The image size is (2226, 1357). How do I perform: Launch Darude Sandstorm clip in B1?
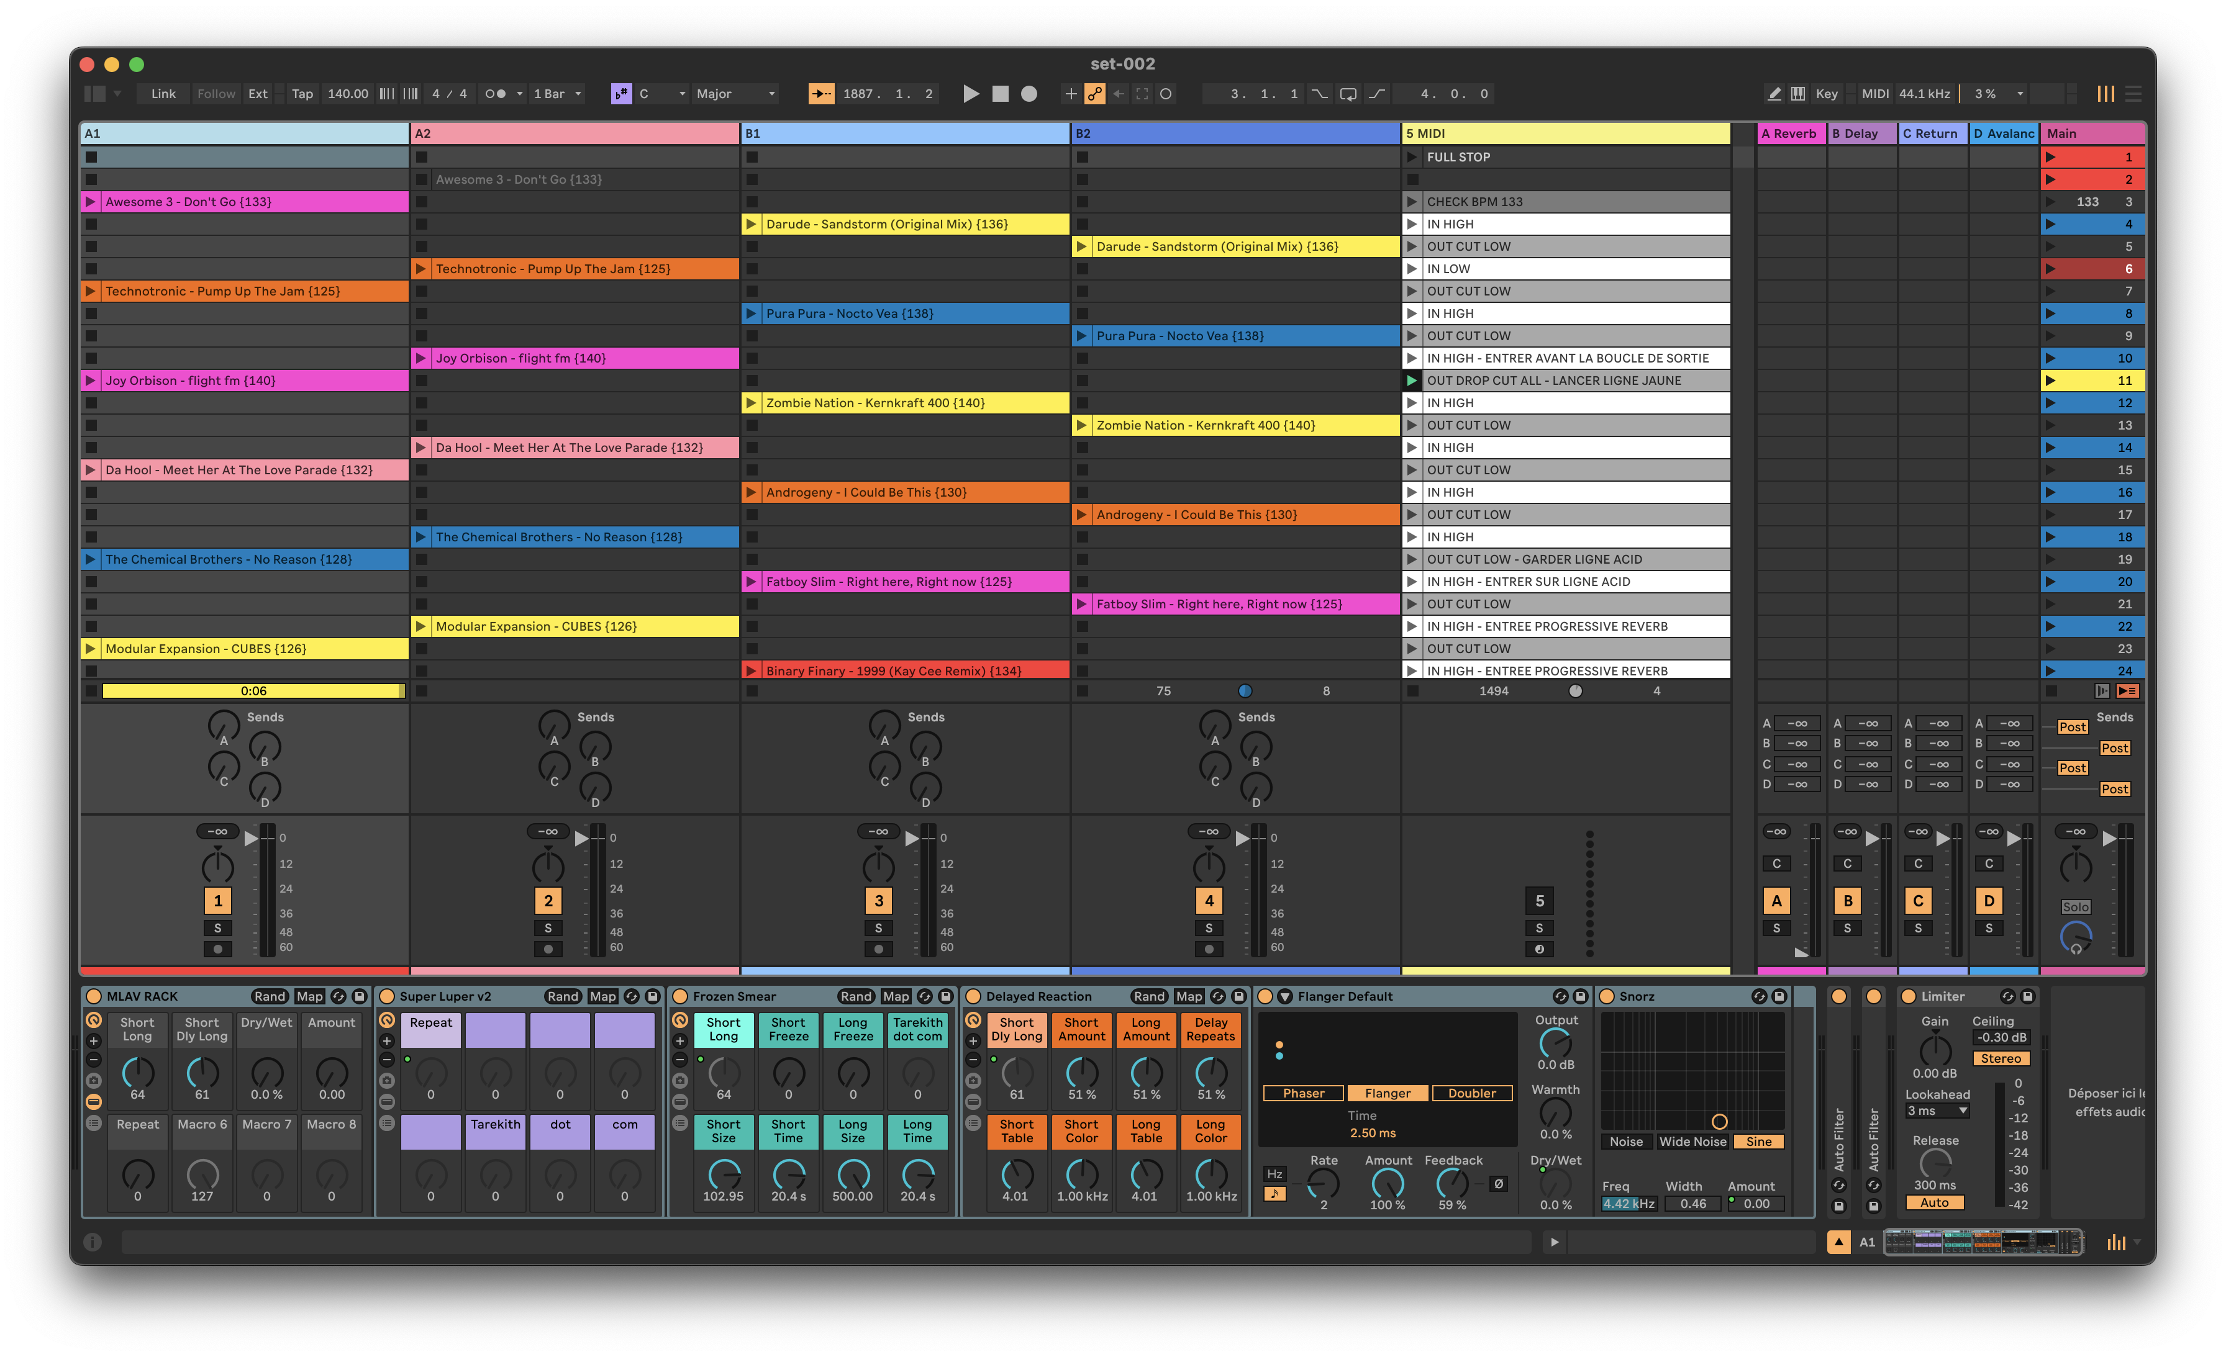coord(751,224)
